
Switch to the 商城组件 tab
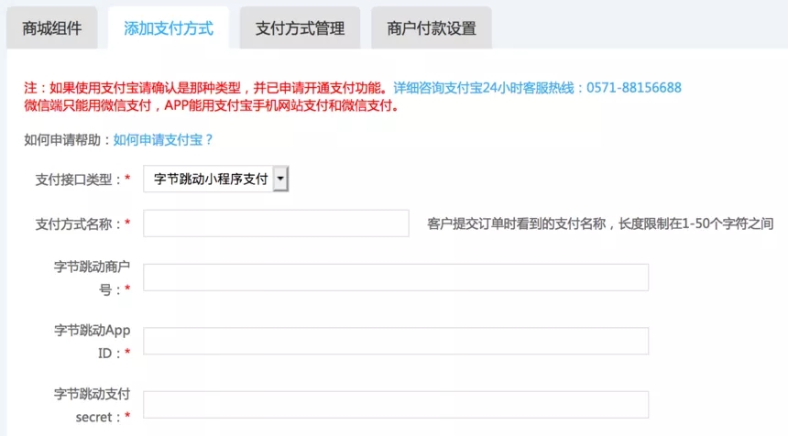coord(51,28)
